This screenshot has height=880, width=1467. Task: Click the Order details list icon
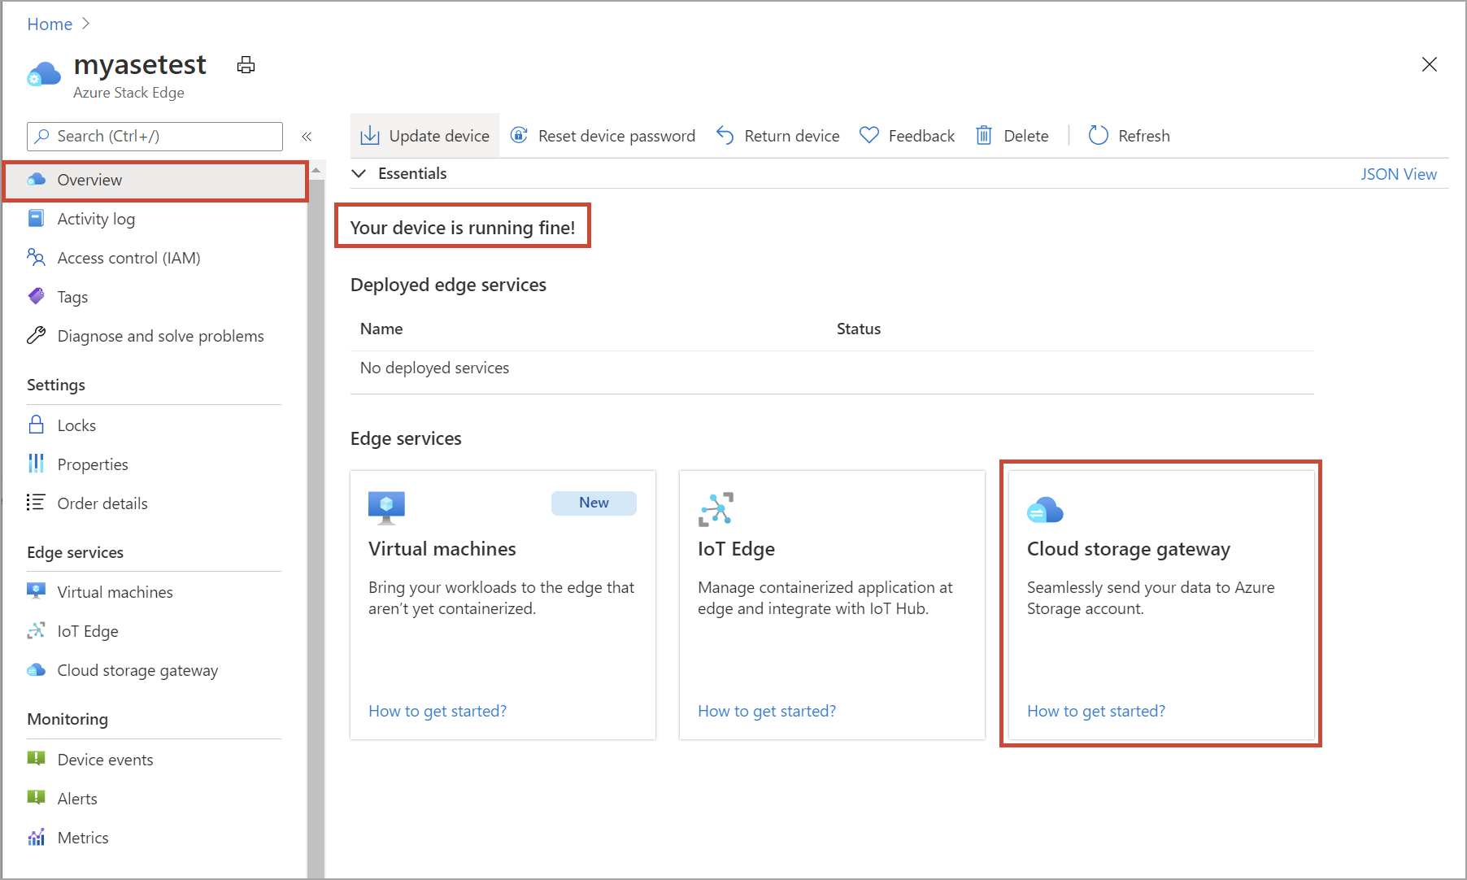(x=36, y=503)
